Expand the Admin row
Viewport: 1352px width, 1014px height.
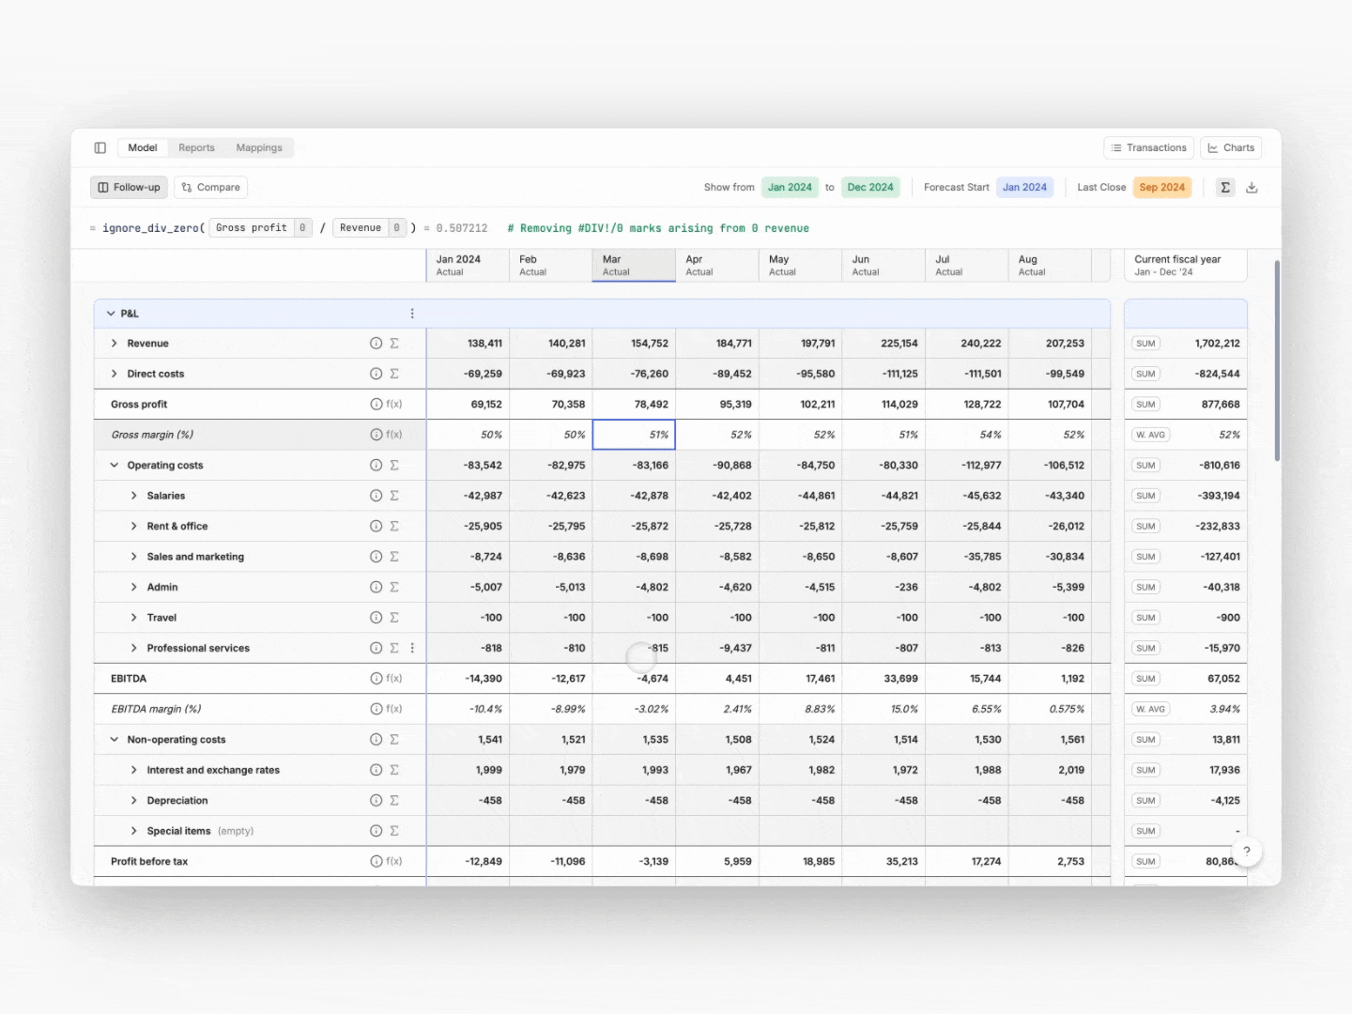(x=133, y=588)
